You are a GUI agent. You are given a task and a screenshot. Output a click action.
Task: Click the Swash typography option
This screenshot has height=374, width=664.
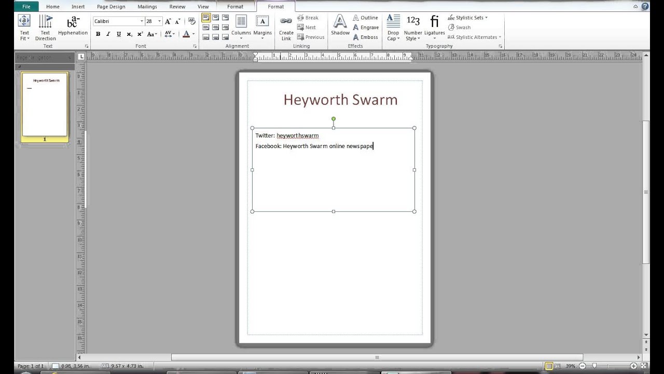coord(459,28)
